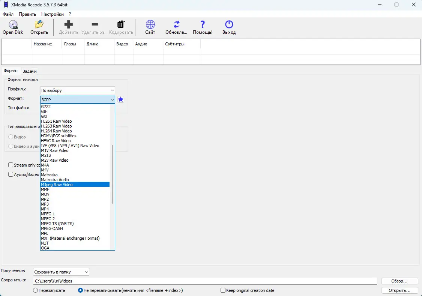Image resolution: width=422 pixels, height=296 pixels.
Task: Select the Видео radio button
Action: (x=11, y=137)
